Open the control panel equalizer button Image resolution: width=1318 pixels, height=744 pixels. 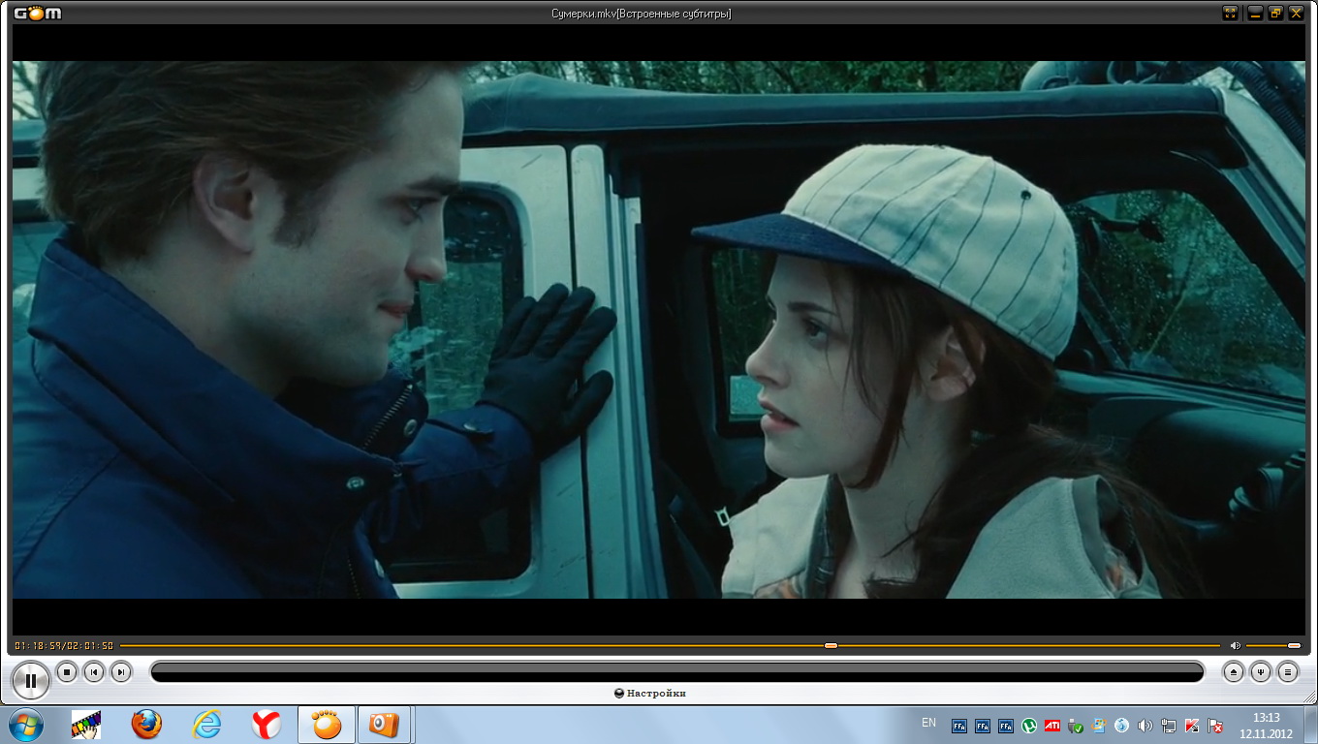click(1260, 671)
